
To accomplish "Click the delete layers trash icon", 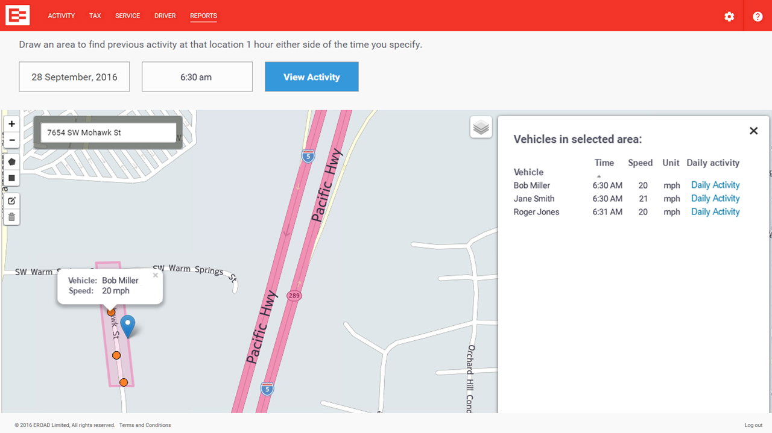I will click(11, 217).
